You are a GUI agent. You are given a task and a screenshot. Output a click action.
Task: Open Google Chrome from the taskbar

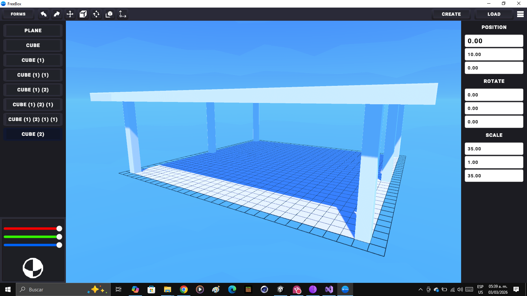[x=184, y=289]
